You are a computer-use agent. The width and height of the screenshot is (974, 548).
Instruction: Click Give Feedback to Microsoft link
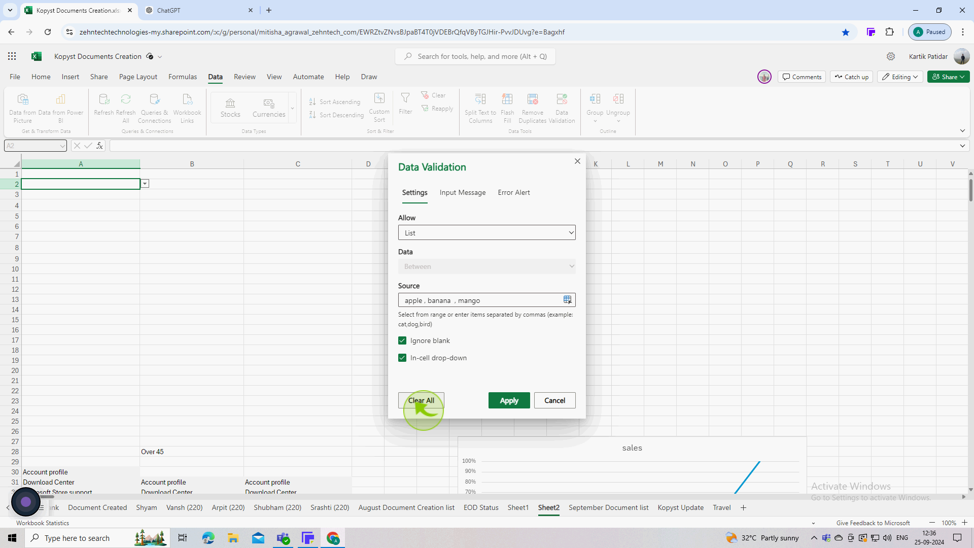point(873,523)
